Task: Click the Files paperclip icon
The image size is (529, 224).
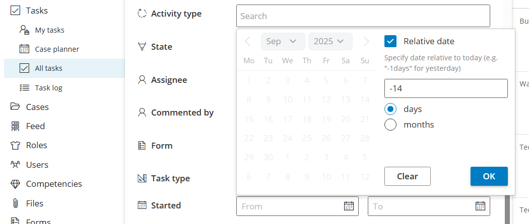Action: 16,203
